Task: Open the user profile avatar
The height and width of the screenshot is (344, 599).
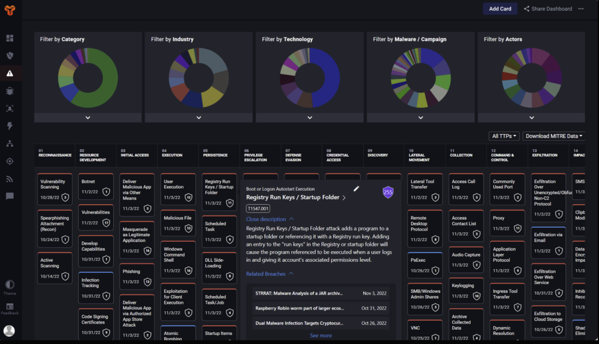Action: tap(9, 331)
